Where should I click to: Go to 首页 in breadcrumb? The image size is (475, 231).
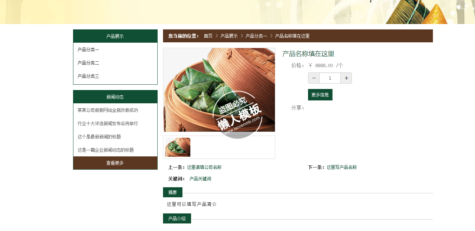click(208, 36)
